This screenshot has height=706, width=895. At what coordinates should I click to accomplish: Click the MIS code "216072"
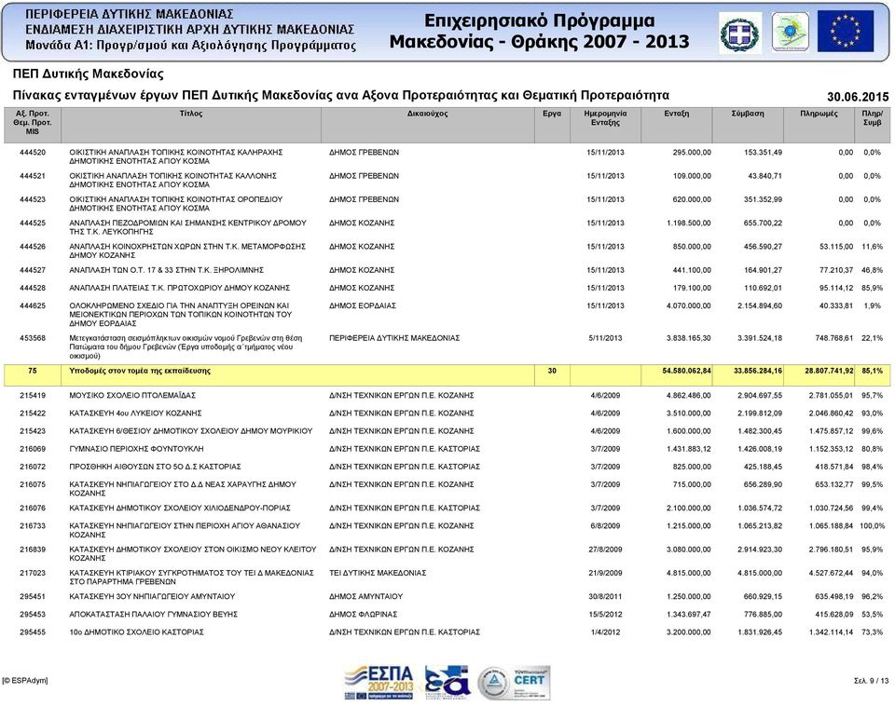point(33,467)
